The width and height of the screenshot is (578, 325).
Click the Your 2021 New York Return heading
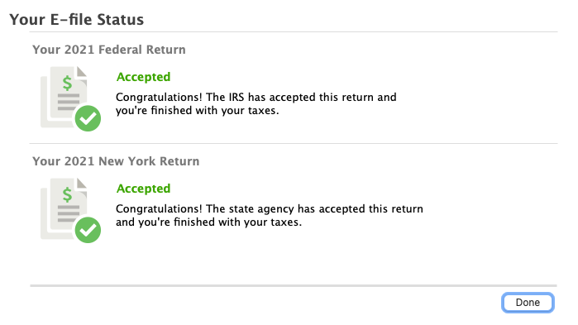point(116,161)
